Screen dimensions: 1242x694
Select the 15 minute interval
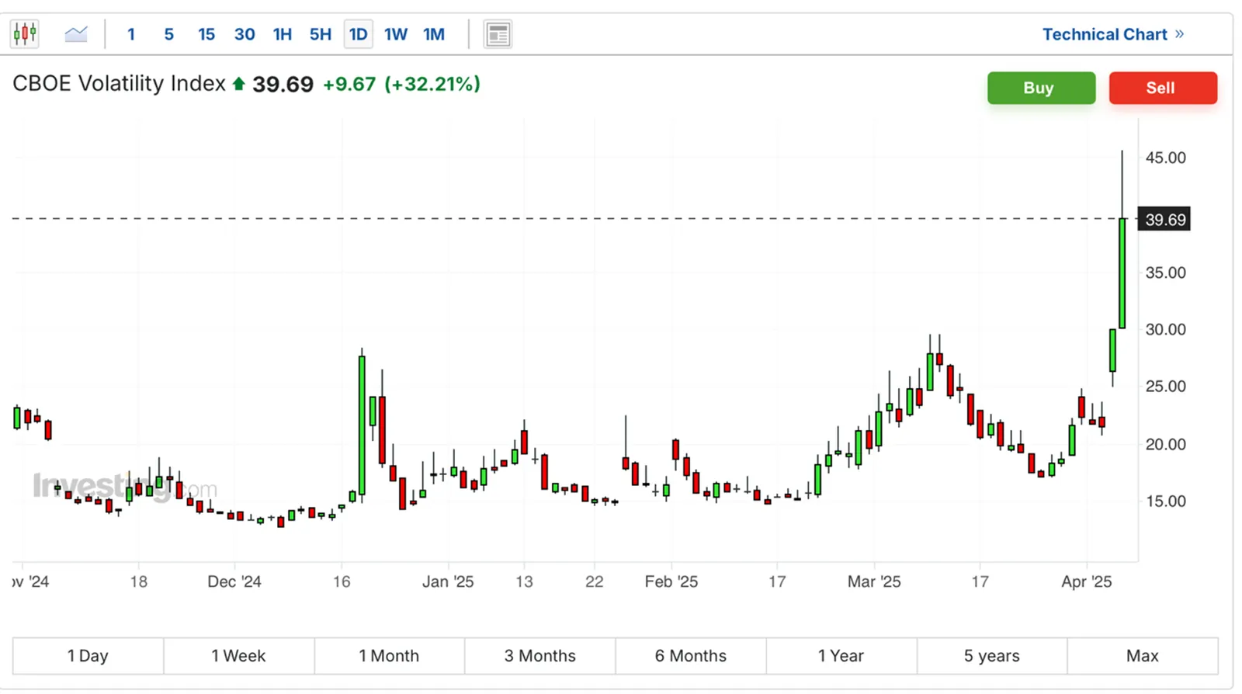(x=206, y=34)
